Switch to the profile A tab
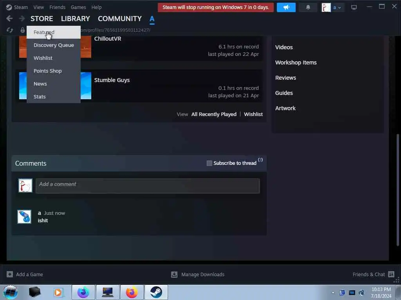Viewport: 401px width, 300px height. 152,19
